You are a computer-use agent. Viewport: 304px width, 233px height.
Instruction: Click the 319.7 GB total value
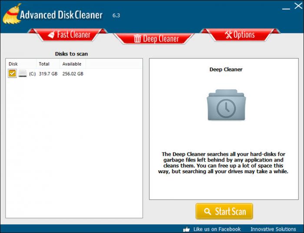[x=48, y=74]
